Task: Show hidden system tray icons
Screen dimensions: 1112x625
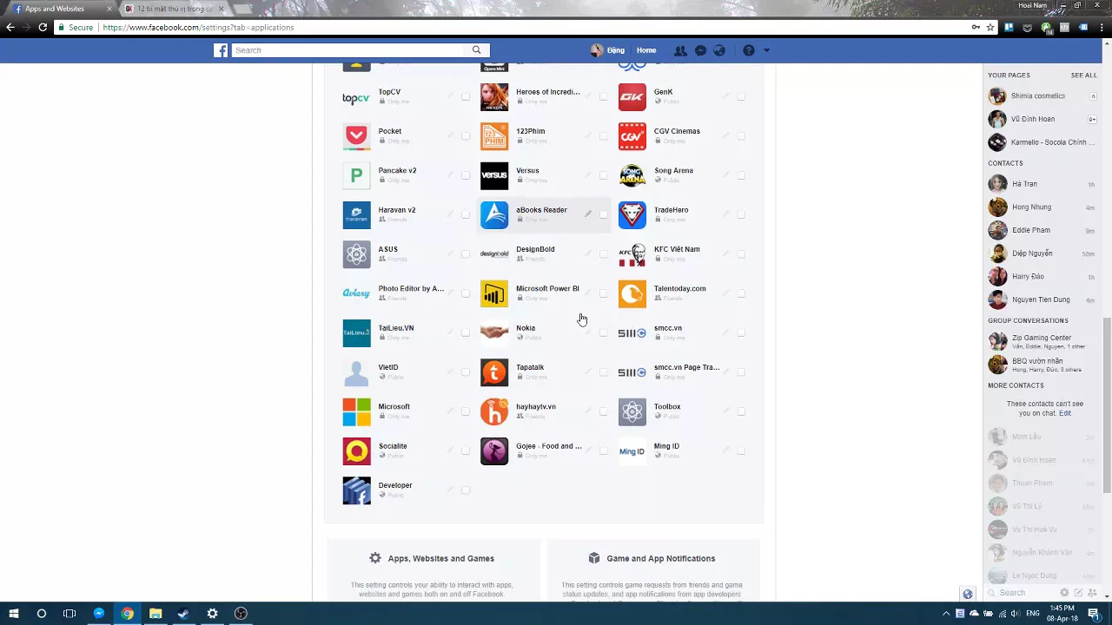Action: pyautogui.click(x=946, y=614)
